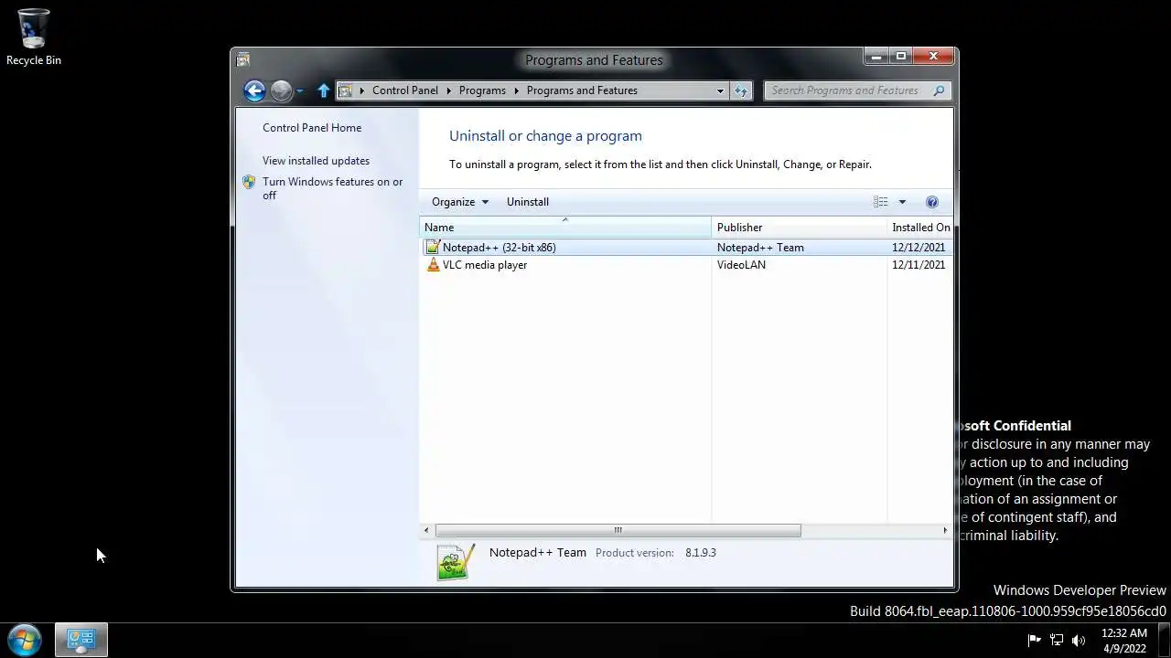Open Control Panel Home link
The width and height of the screenshot is (1171, 658).
click(x=312, y=128)
